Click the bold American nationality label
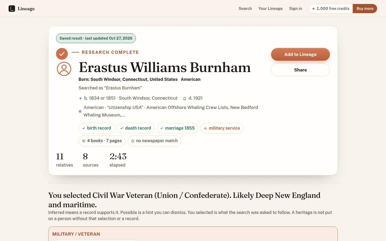The image size is (386, 241). point(191,79)
